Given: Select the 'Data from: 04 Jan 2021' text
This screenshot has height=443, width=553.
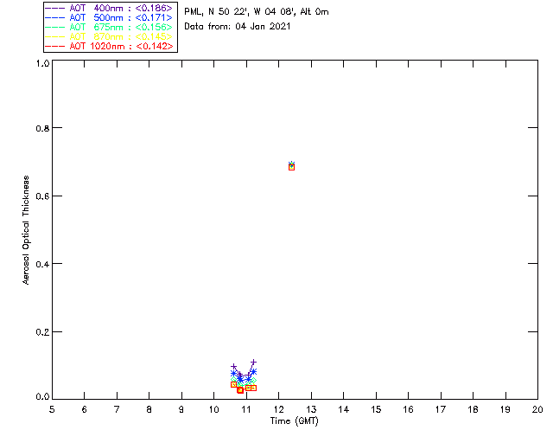Looking at the screenshot, I should 238,26.
